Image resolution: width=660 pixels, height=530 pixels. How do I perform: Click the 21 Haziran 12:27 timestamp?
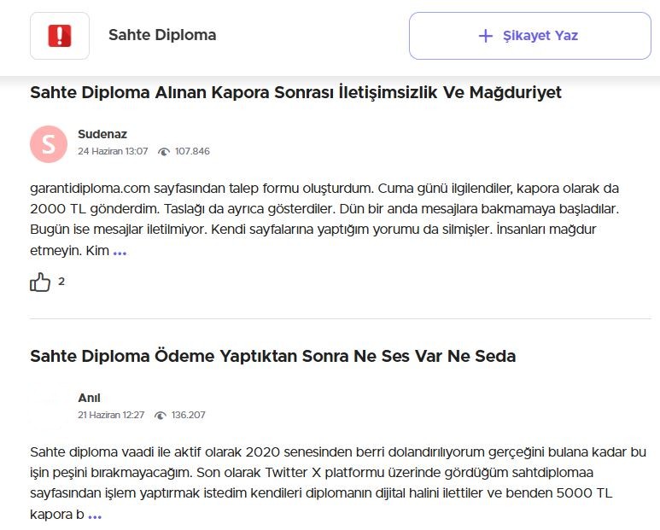(x=111, y=415)
